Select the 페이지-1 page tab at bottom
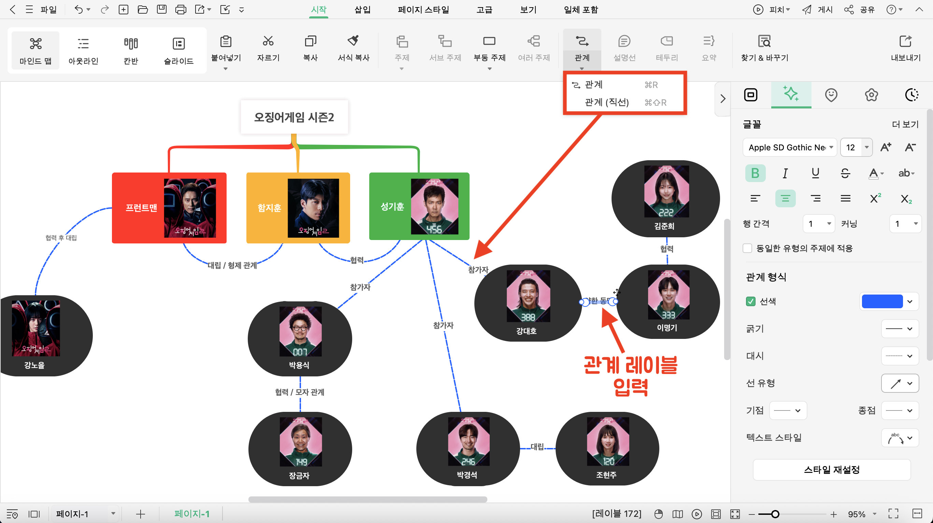Image resolution: width=933 pixels, height=523 pixels. 191,514
